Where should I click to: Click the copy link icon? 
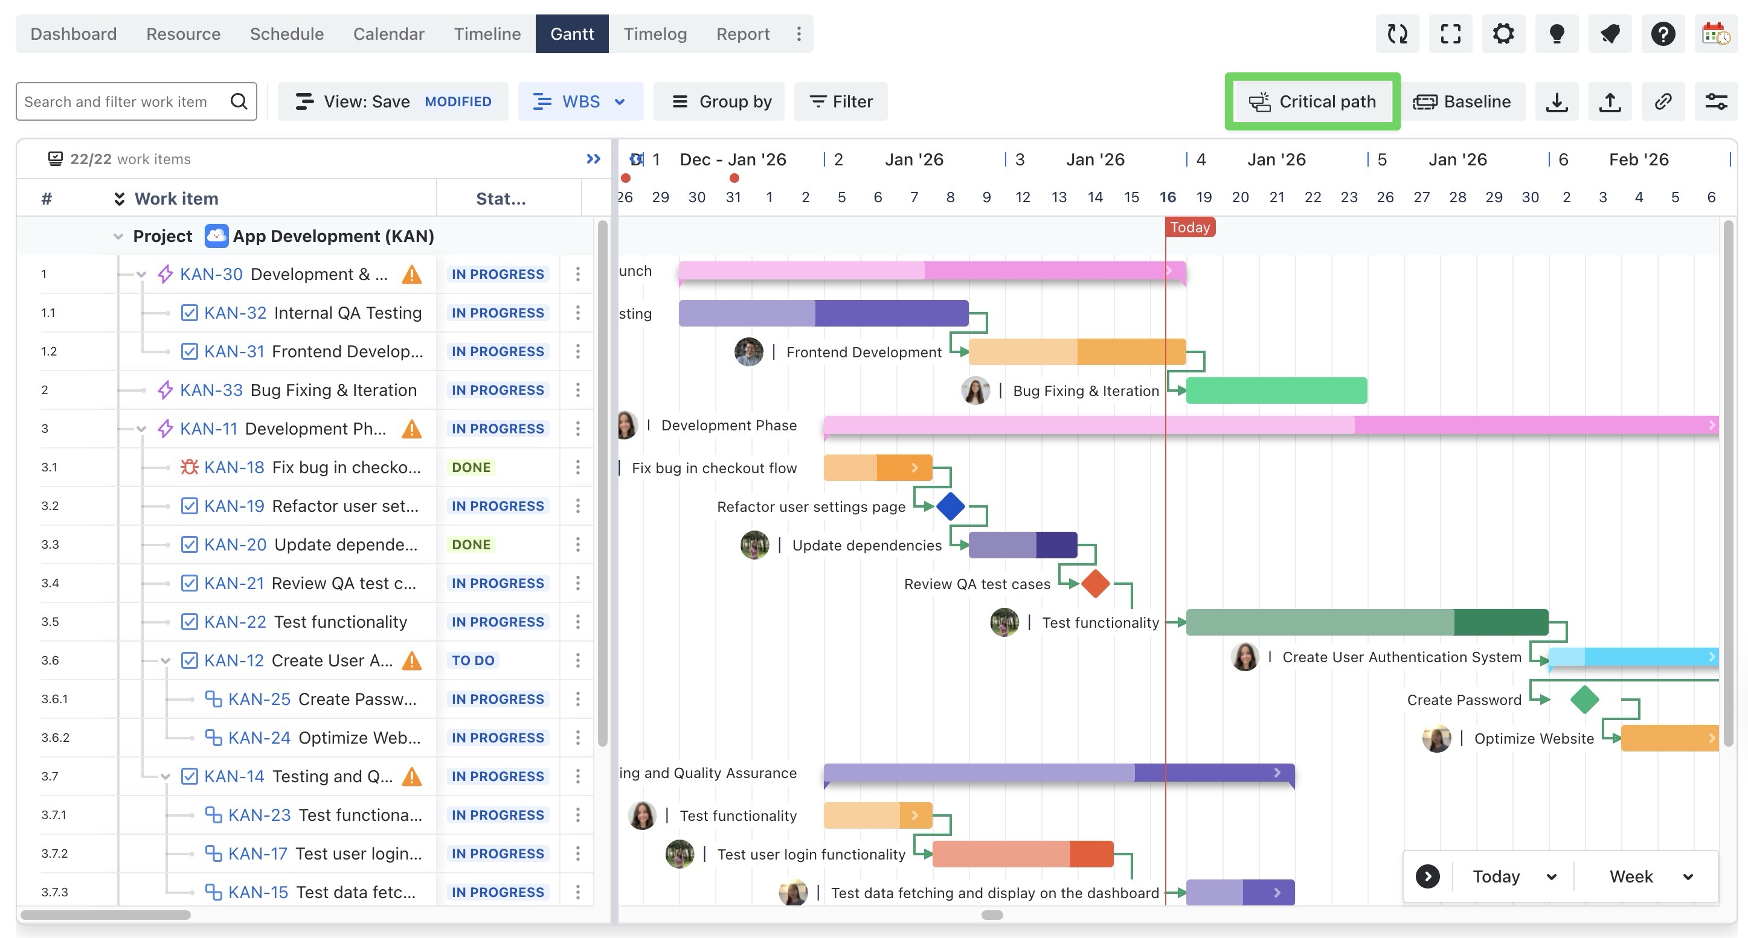(1662, 102)
